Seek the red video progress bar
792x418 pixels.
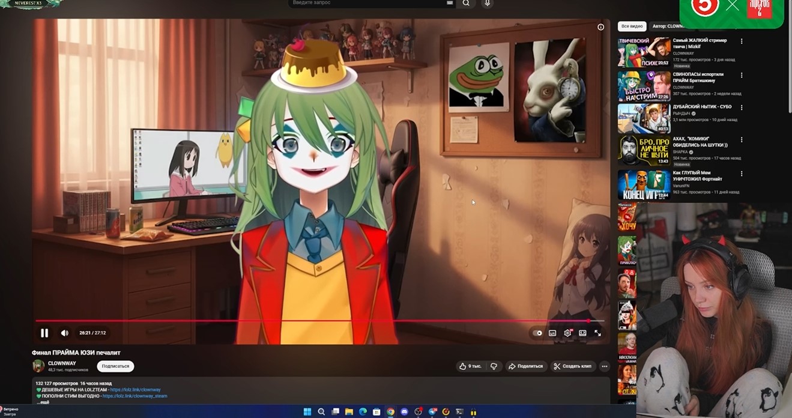click(x=319, y=321)
